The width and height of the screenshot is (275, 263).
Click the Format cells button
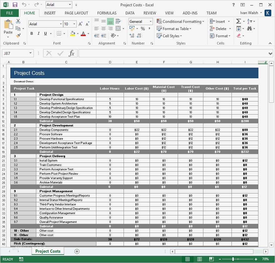220,36
